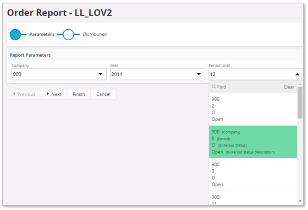Image resolution: width=308 pixels, height=210 pixels.
Task: Click the Company dropdown arrow icon
Action: (100, 74)
